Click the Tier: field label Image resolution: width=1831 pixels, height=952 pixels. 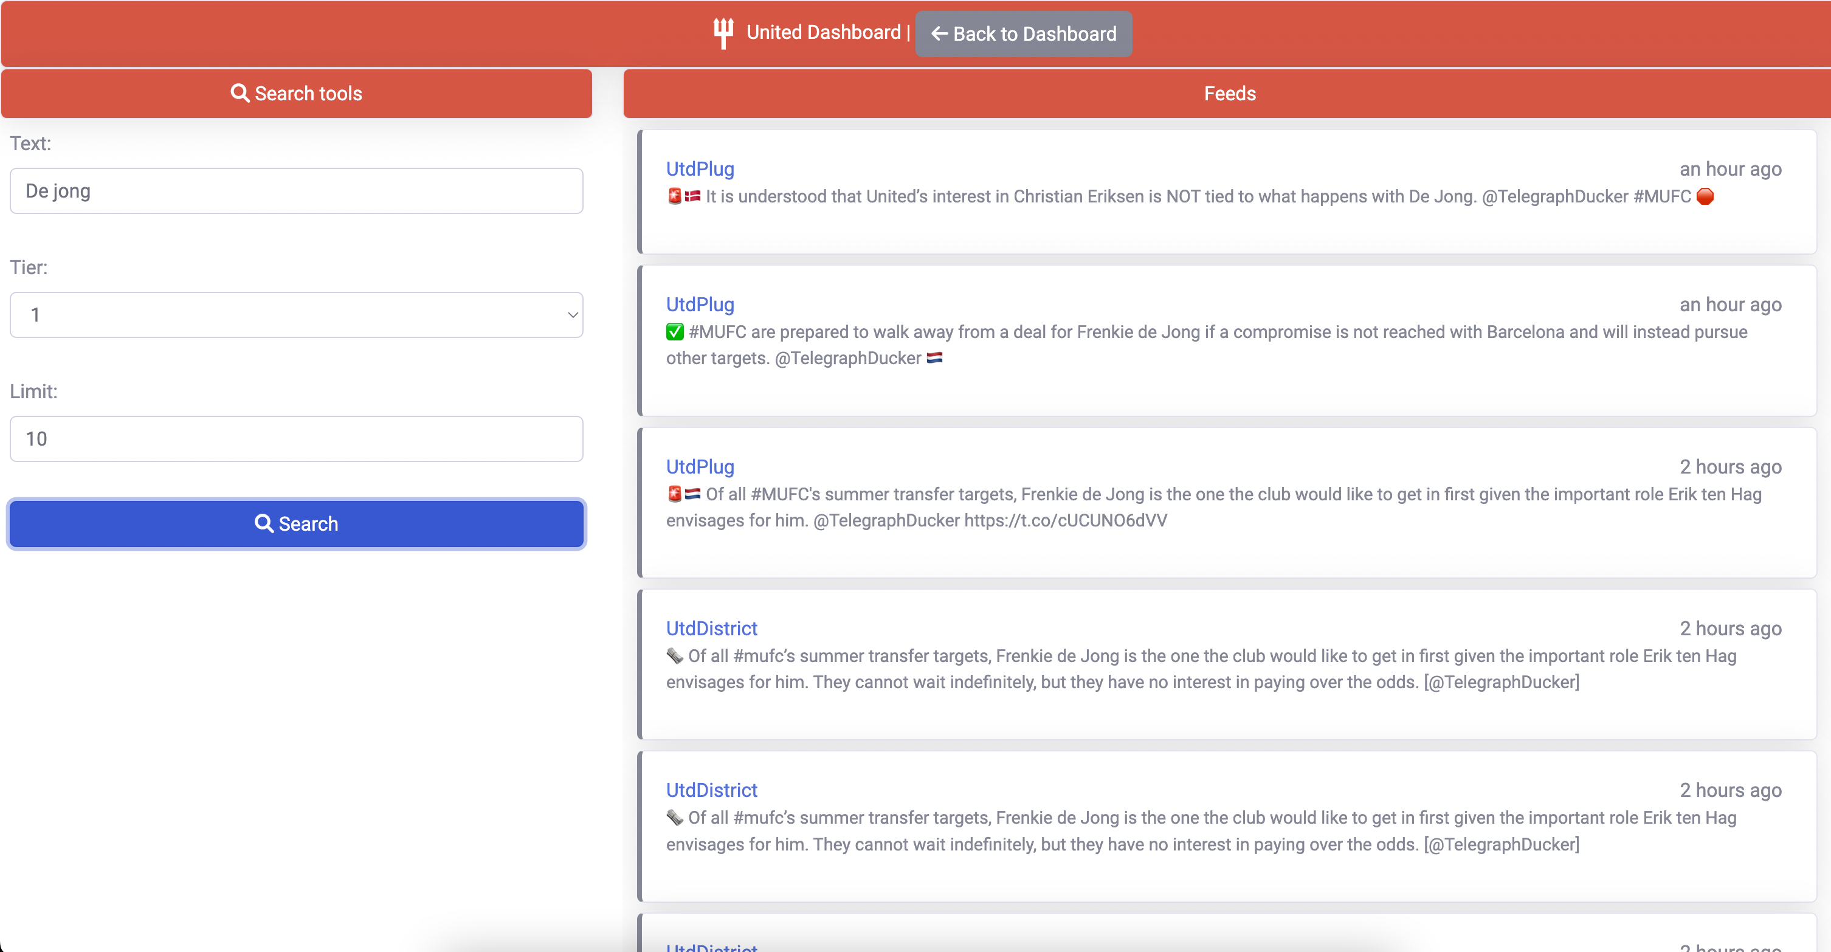[29, 267]
